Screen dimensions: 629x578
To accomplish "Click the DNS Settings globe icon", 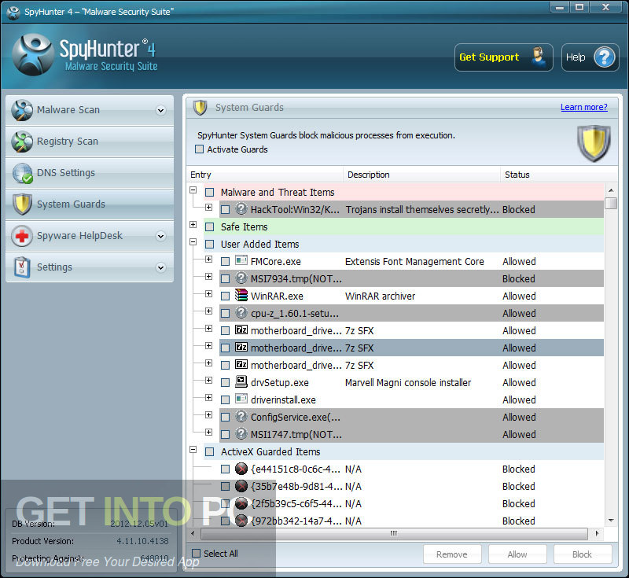I will coord(22,173).
